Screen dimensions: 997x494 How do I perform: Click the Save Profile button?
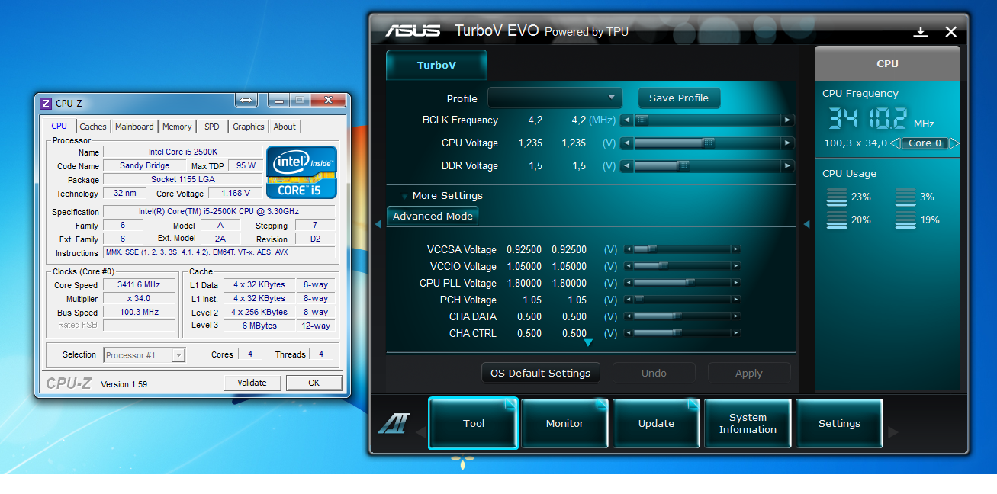click(679, 98)
